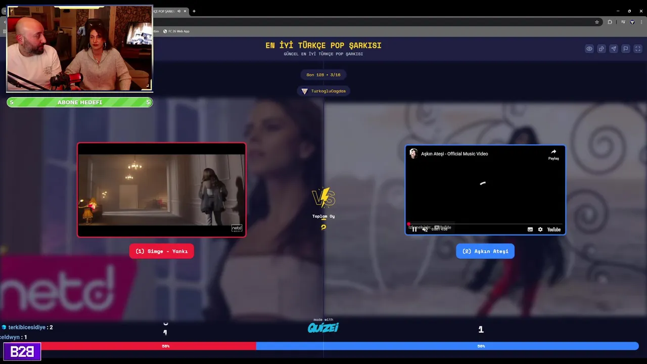647x364 pixels.
Task: Click the VS lightning icon in the center
Action: coord(323,198)
